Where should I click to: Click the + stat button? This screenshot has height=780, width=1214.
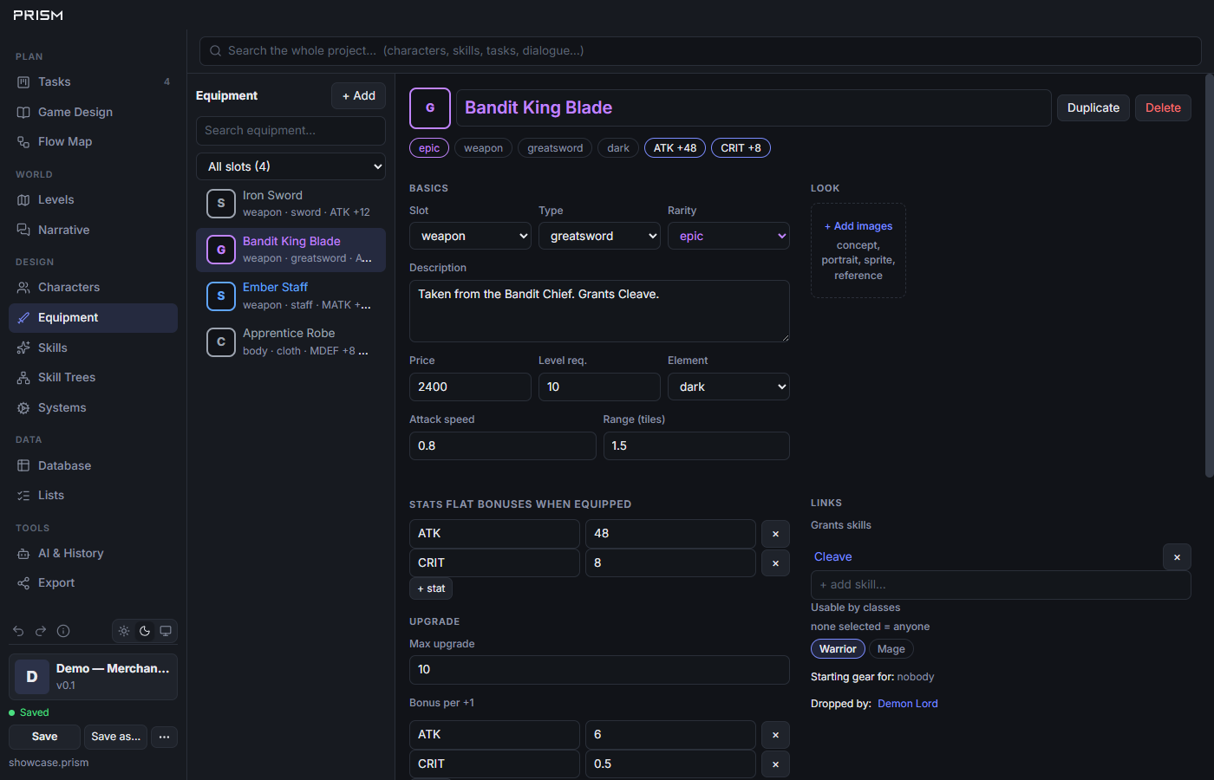tap(431, 588)
